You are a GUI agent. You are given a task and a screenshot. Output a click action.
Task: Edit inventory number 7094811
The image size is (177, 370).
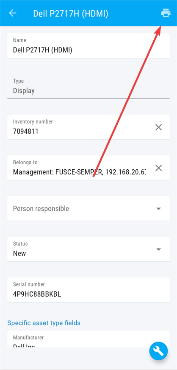pos(26,132)
